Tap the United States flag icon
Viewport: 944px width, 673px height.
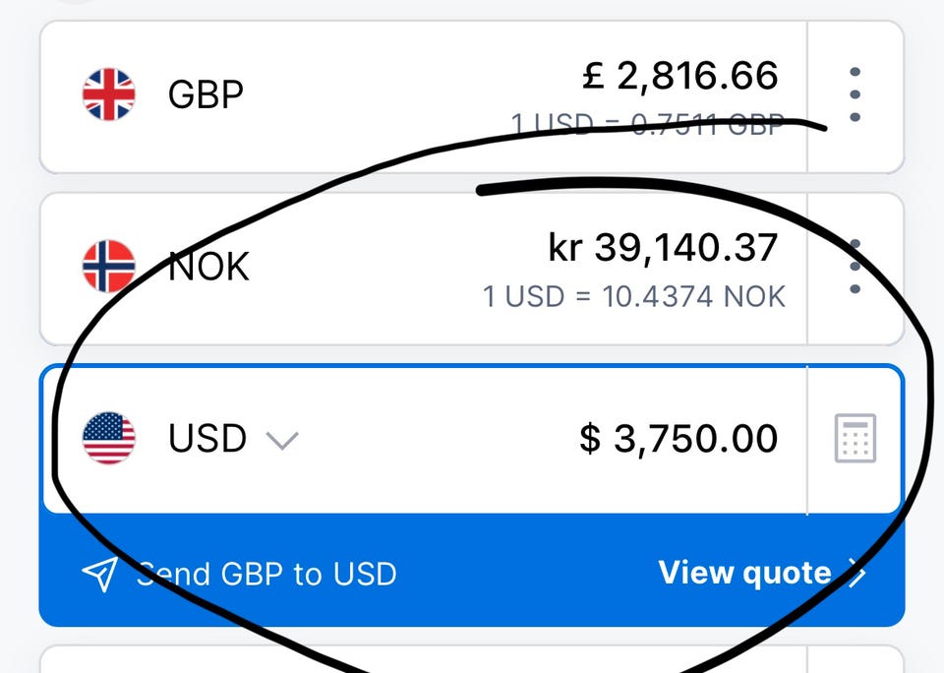click(108, 438)
